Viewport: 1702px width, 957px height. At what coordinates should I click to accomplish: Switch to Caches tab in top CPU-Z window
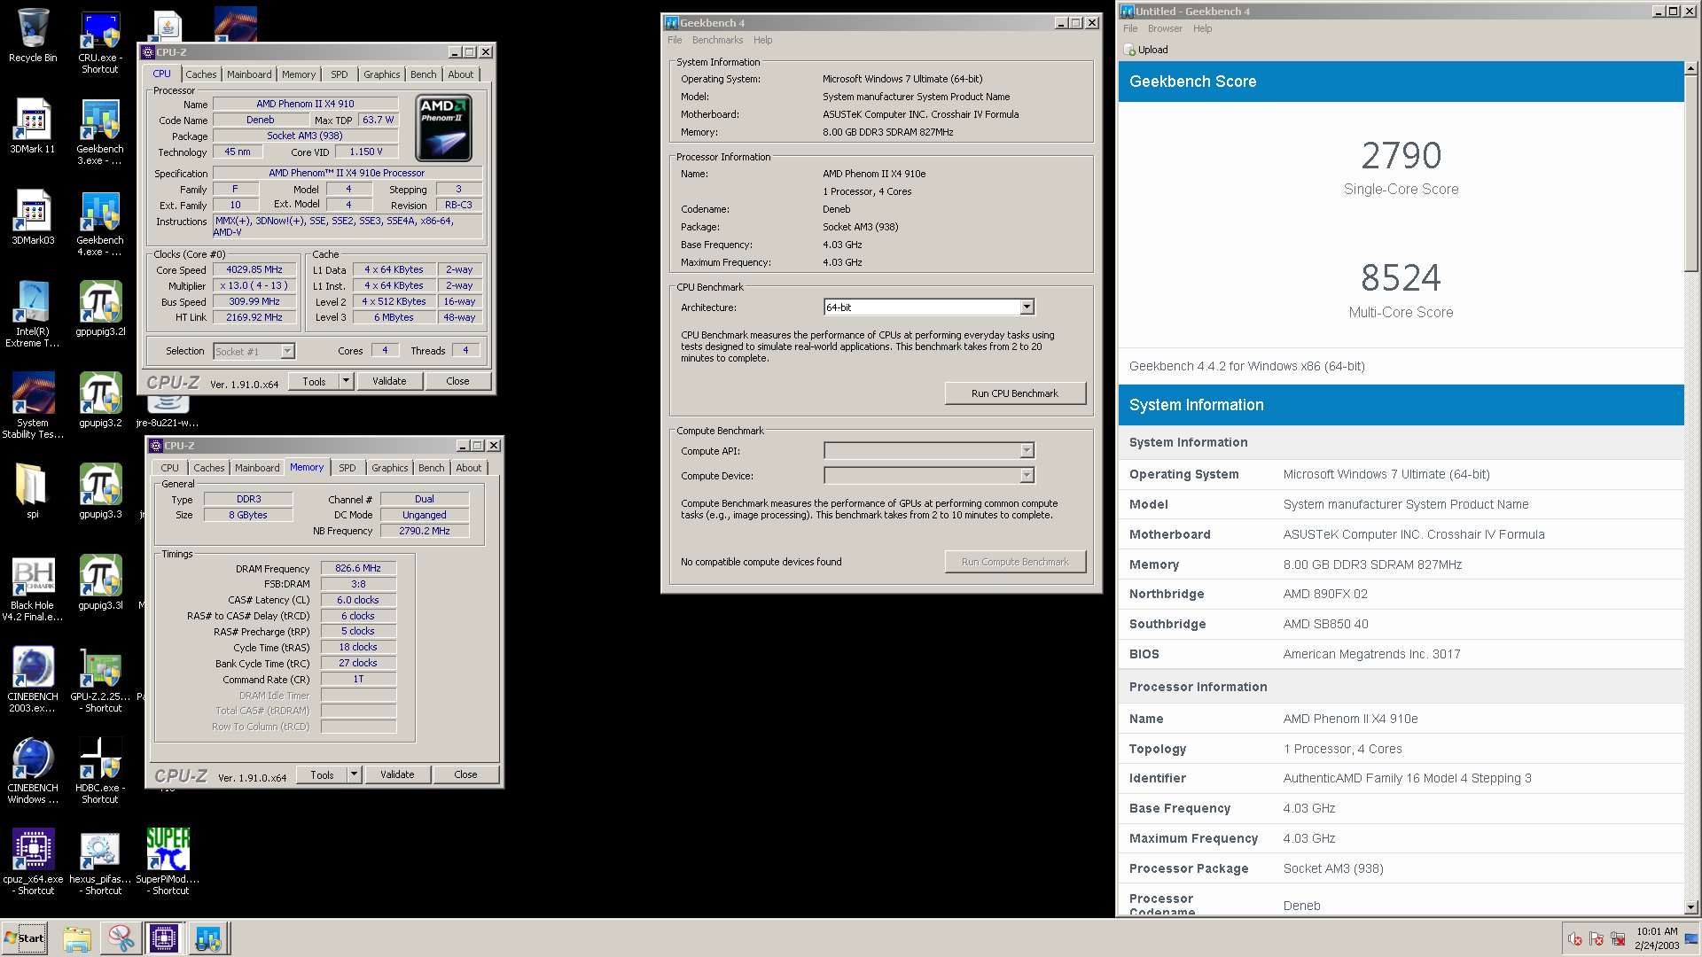click(x=200, y=74)
